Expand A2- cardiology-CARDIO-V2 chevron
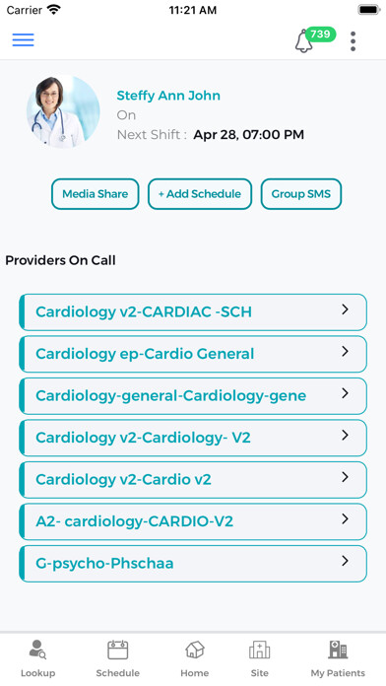 (345, 518)
